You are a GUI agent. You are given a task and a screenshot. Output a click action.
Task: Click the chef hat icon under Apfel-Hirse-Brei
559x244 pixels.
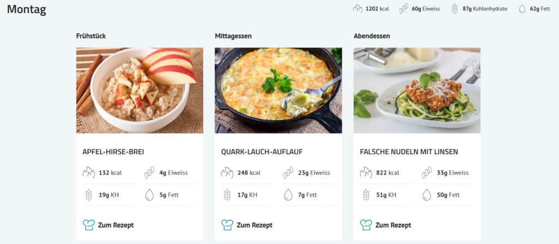[88, 225]
